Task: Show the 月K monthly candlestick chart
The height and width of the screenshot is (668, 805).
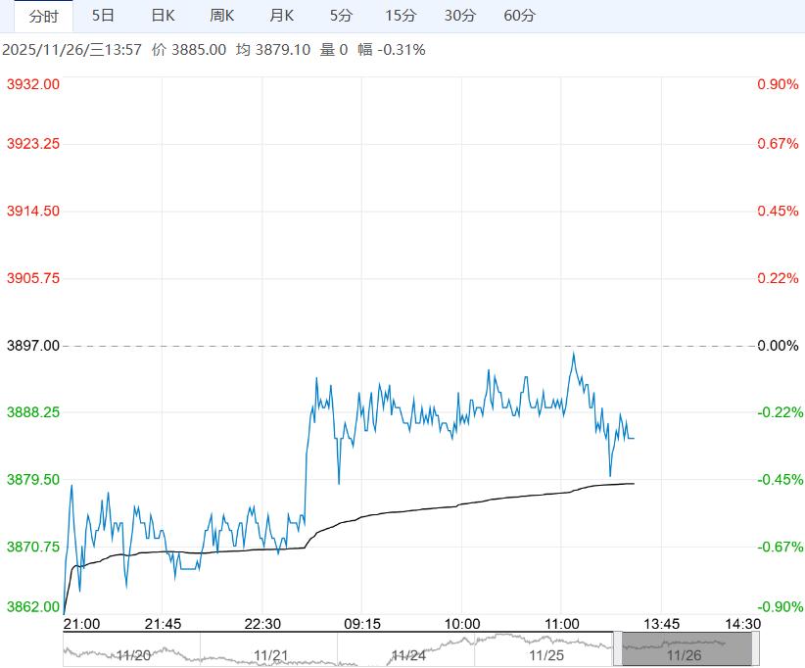Action: tap(282, 17)
